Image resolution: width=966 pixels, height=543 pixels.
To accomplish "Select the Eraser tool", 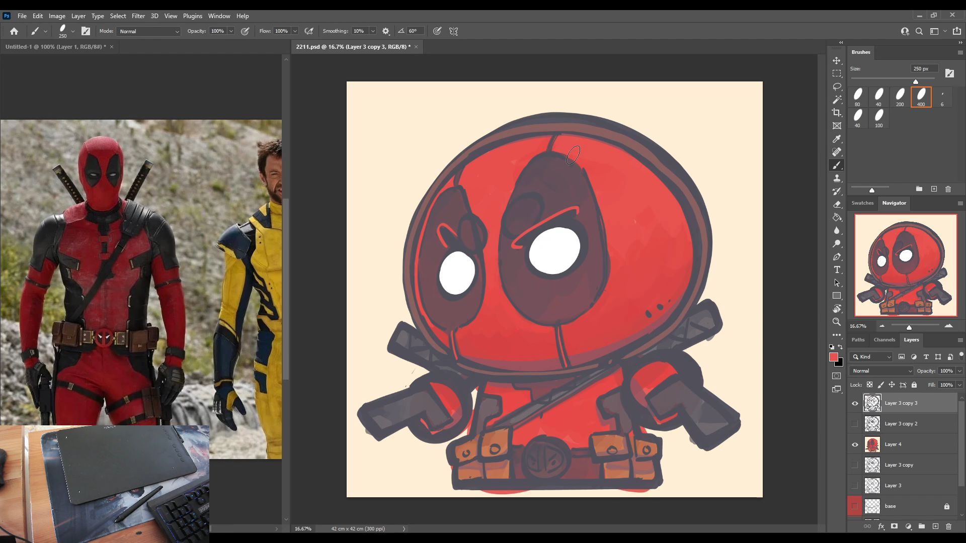I will [x=837, y=204].
